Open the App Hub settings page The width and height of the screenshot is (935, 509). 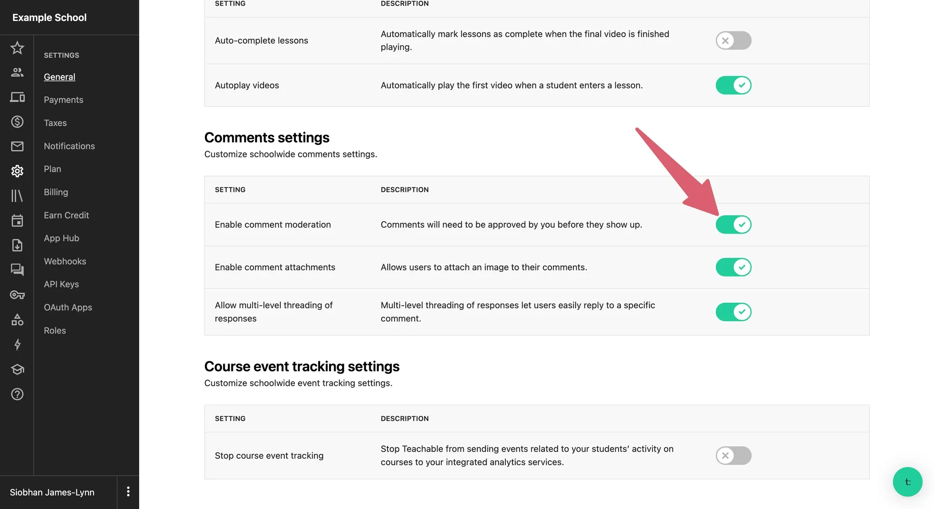62,238
